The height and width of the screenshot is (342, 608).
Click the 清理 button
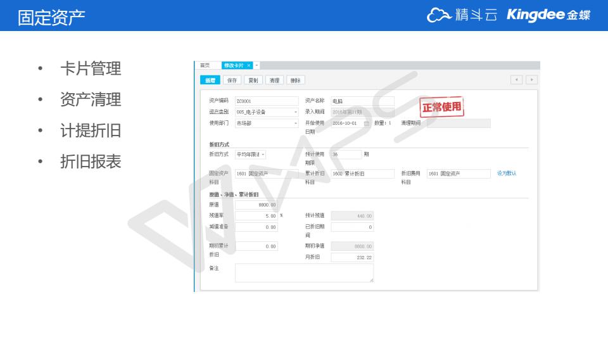coord(274,80)
